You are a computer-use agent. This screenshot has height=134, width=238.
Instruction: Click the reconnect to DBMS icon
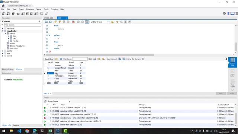tap(46, 13)
